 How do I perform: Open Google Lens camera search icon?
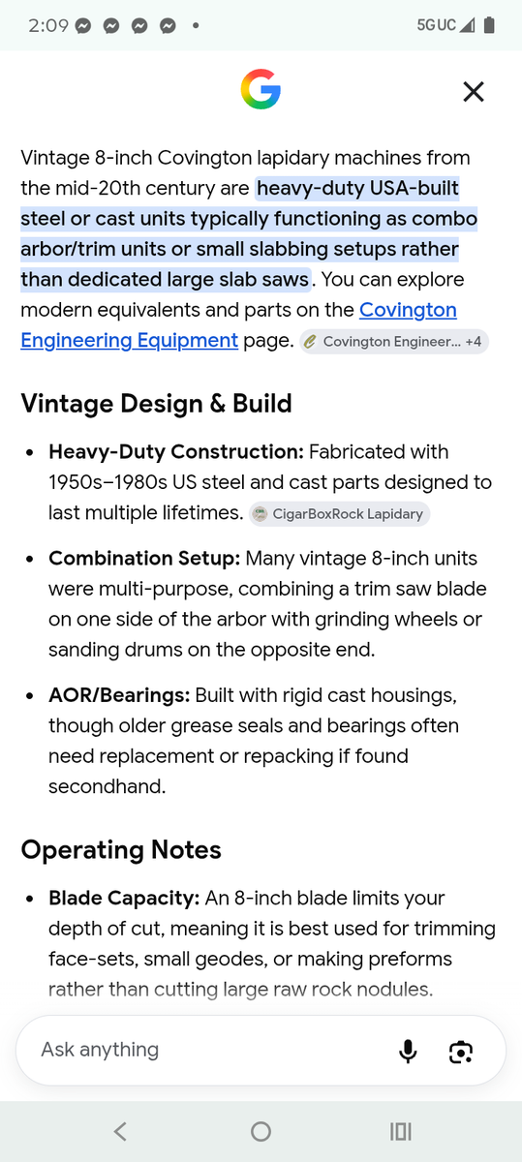pos(461,1051)
